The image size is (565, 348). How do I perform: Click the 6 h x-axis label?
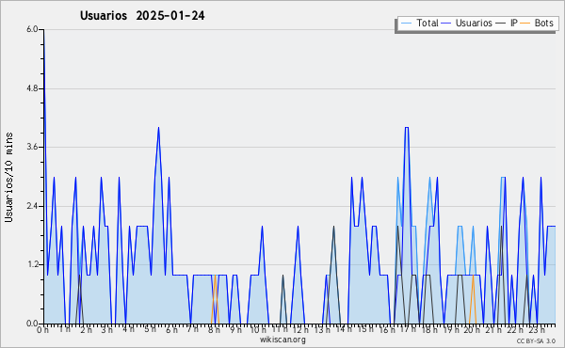pyautogui.click(x=171, y=329)
